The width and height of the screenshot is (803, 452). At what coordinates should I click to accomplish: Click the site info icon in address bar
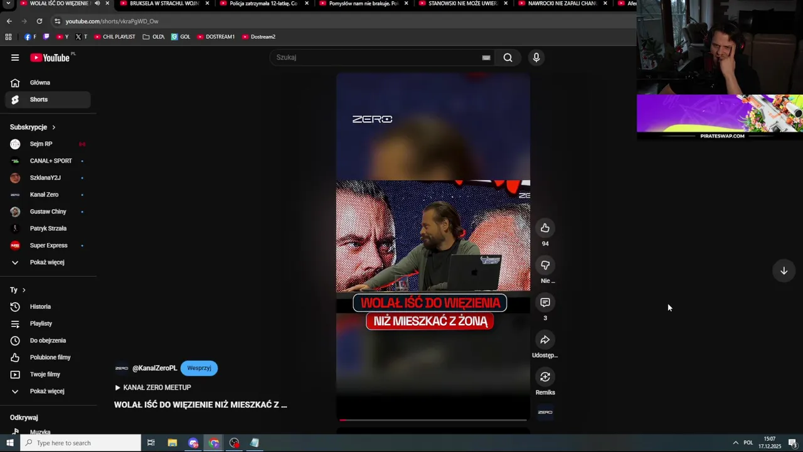[x=57, y=21]
